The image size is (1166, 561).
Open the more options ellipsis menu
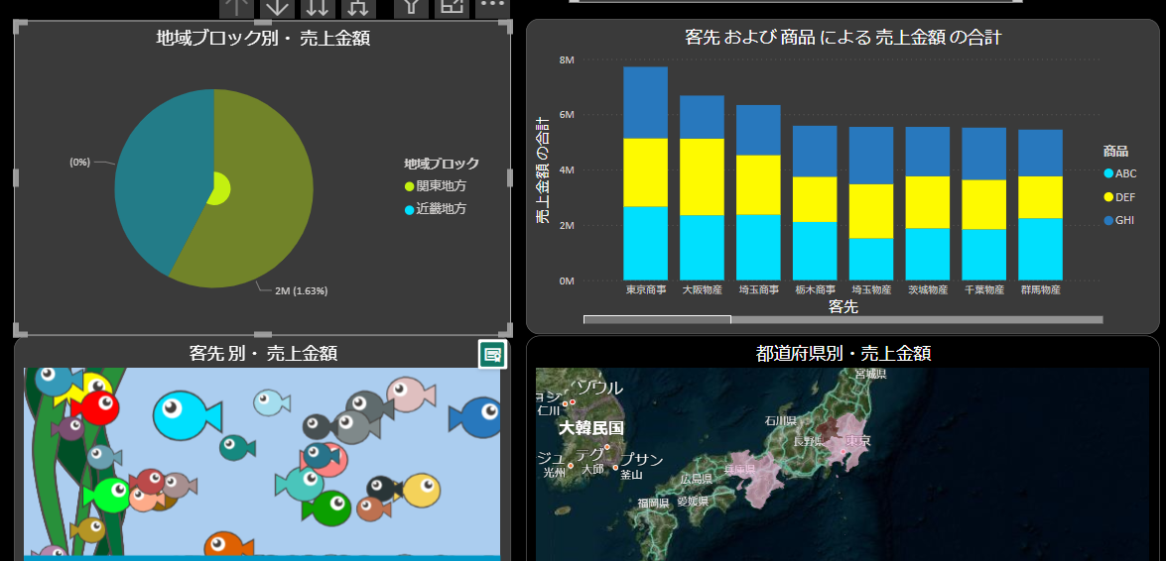tap(492, 6)
